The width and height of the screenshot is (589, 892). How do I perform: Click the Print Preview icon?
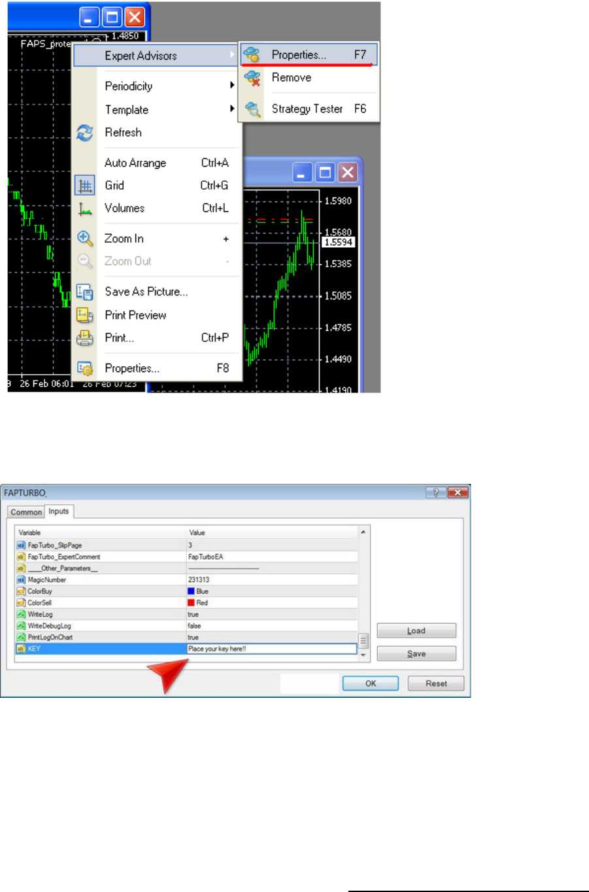[85, 315]
